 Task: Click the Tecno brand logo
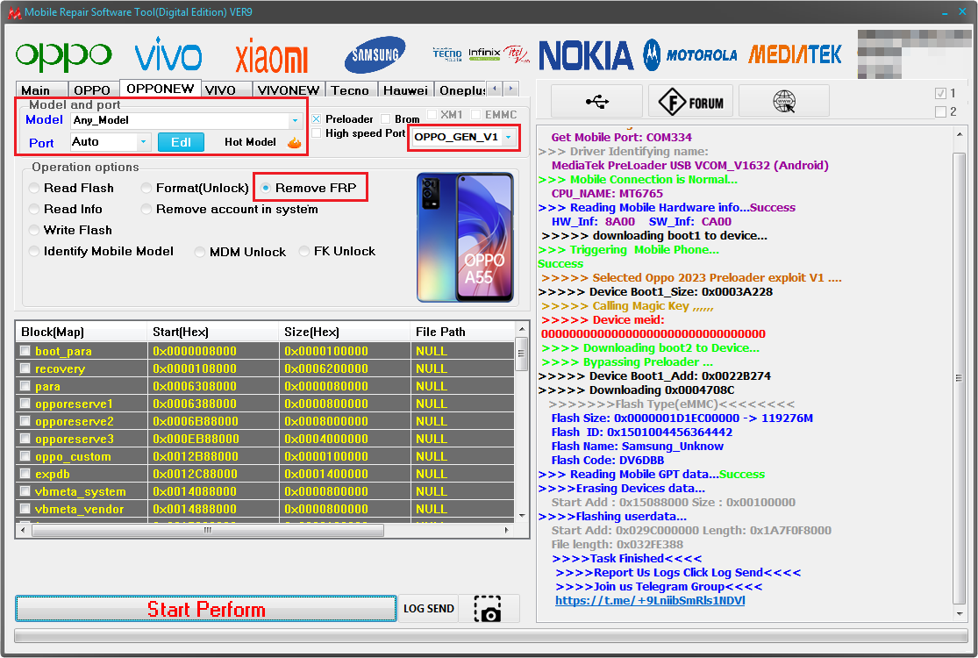click(x=447, y=54)
